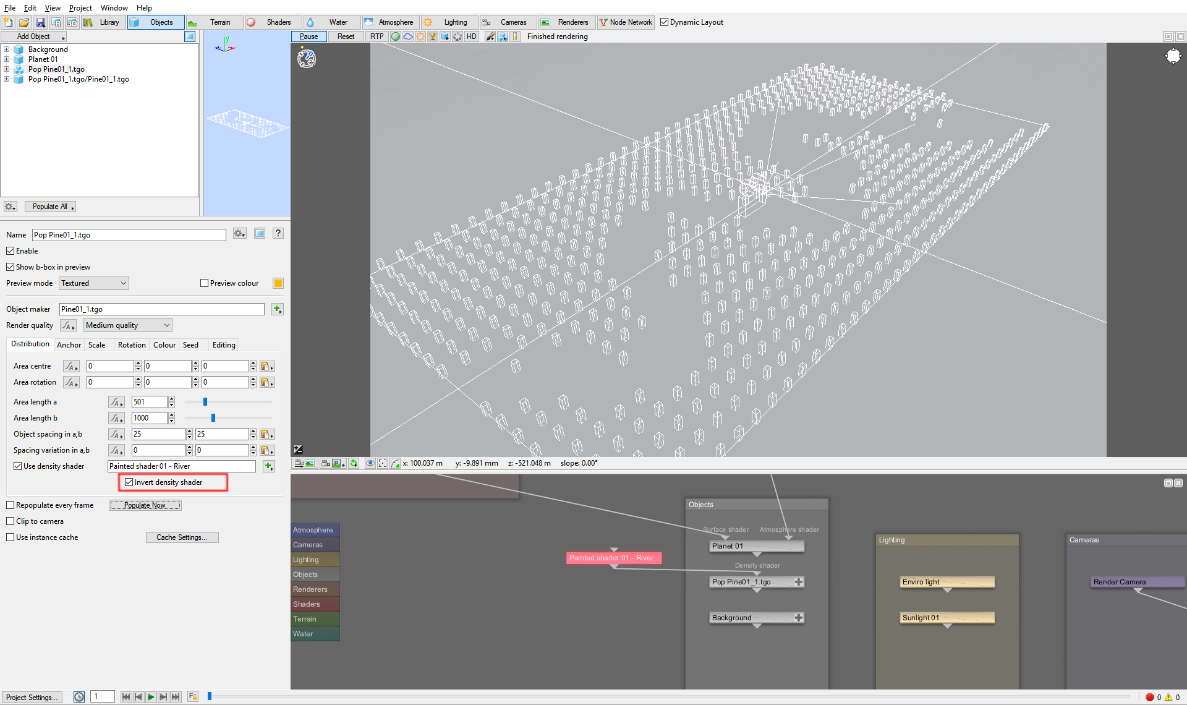
Task: Enable Use instance cache
Action: tap(11, 537)
